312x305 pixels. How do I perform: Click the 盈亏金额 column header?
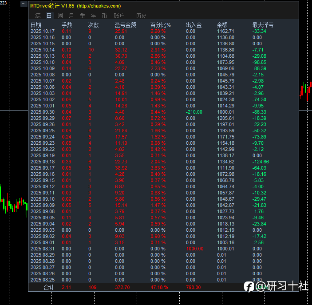(125, 25)
